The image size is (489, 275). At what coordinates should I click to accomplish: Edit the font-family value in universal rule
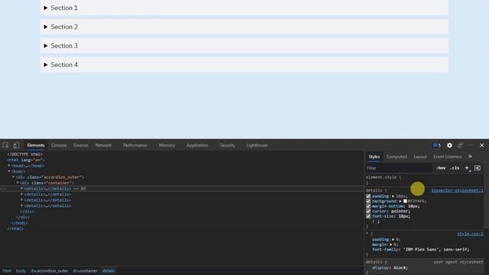point(436,250)
